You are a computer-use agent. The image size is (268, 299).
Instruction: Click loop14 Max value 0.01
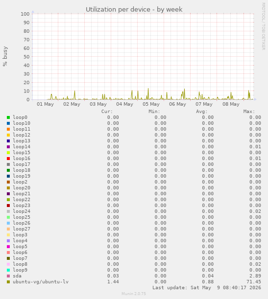pyautogui.click(x=255, y=147)
